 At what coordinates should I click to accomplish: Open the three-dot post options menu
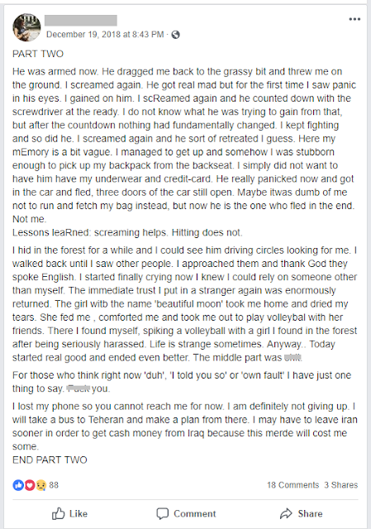coord(354,19)
